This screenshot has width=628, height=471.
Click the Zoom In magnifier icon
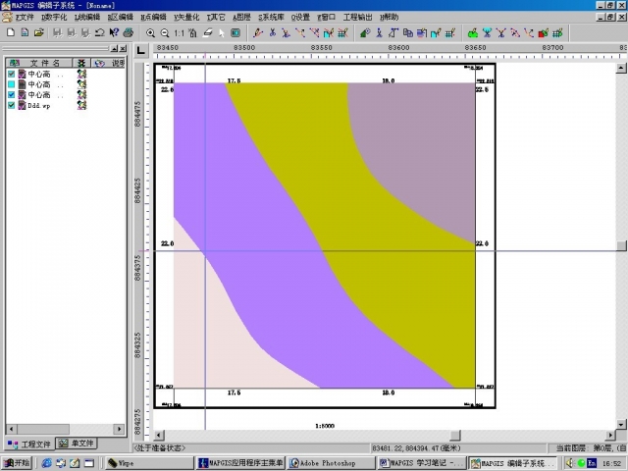click(150, 32)
